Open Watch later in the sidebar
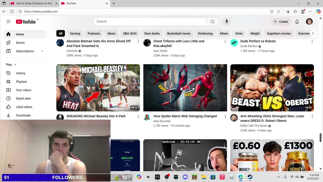Image resolution: width=323 pixels, height=182 pixels. point(25,99)
